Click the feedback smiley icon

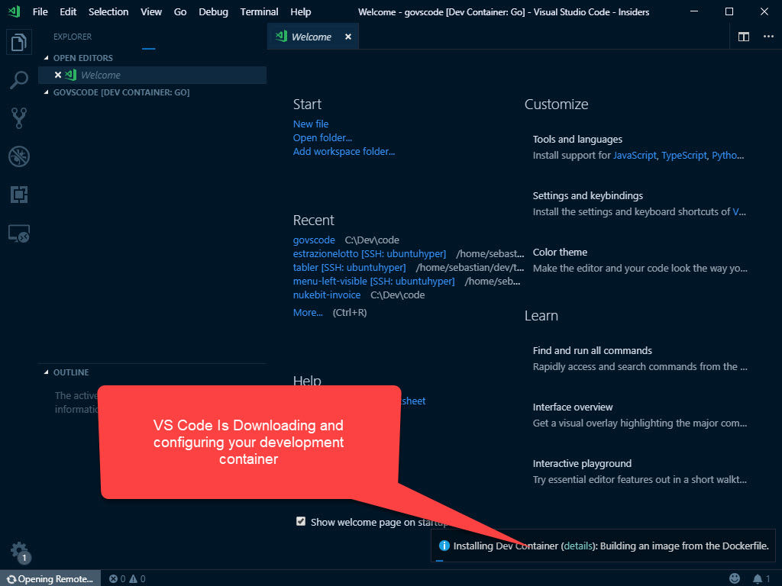[x=734, y=578]
